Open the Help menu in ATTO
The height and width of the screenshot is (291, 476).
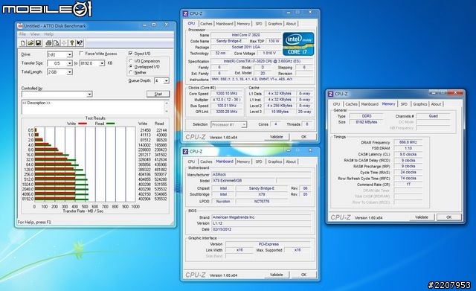(x=49, y=34)
